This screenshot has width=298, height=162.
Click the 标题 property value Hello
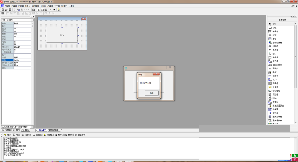[x=22, y=60]
